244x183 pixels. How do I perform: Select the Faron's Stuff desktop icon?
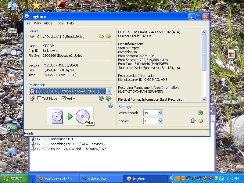(12, 57)
